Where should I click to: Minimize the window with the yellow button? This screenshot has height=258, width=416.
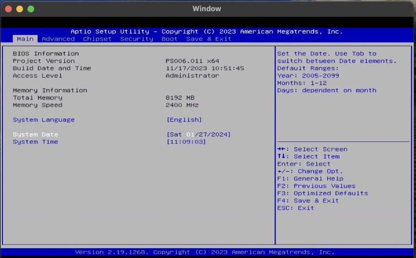point(20,9)
